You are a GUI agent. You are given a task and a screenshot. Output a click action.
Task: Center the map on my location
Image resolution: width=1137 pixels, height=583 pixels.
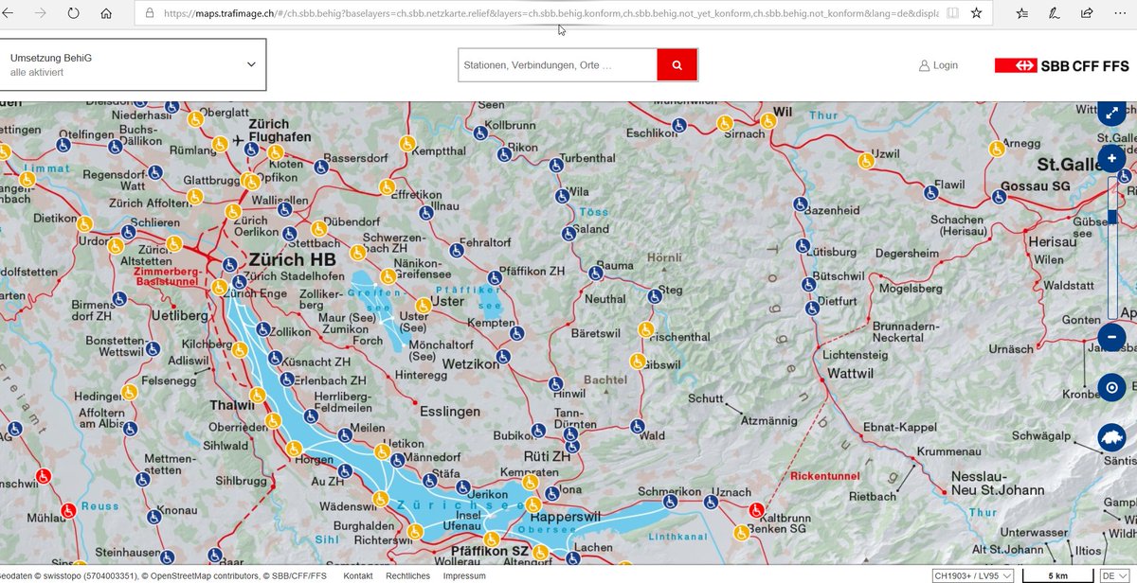1111,387
